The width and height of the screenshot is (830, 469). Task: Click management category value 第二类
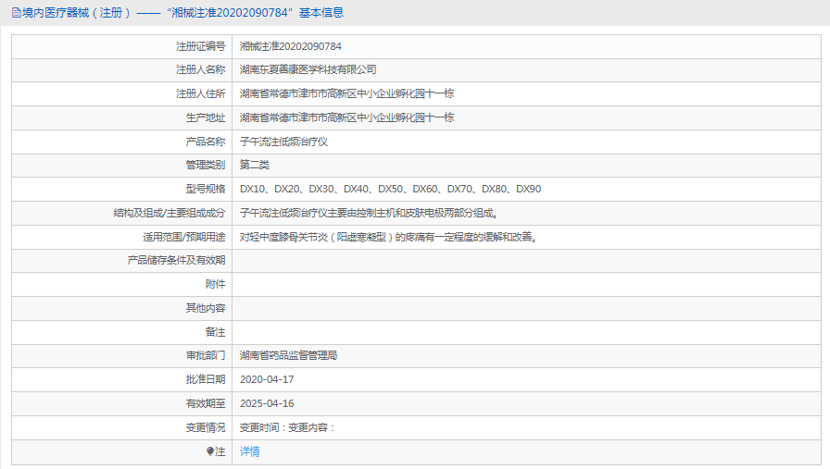click(x=255, y=165)
